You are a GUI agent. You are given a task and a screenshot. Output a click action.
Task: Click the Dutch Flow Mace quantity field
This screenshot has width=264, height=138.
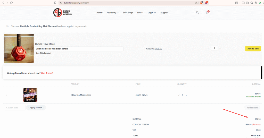click(214, 48)
